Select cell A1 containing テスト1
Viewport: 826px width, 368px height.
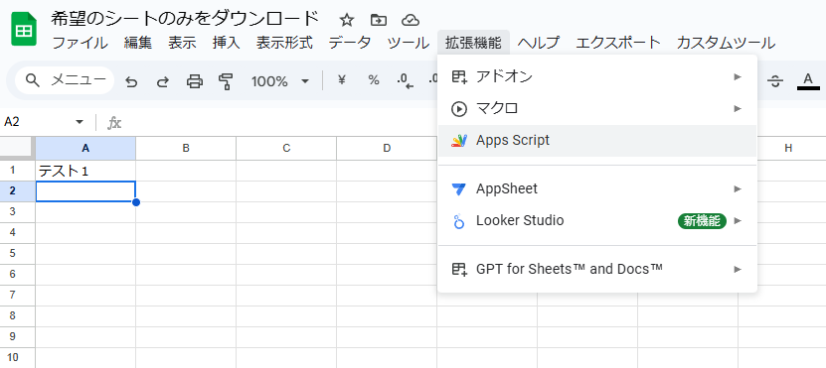[85, 171]
